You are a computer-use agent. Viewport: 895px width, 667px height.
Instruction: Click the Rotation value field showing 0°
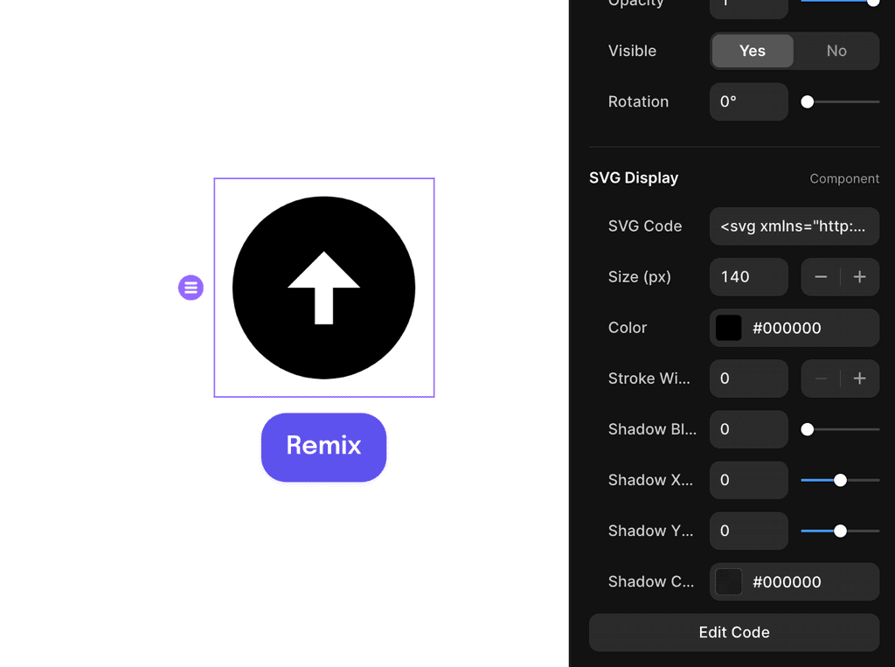tap(748, 101)
